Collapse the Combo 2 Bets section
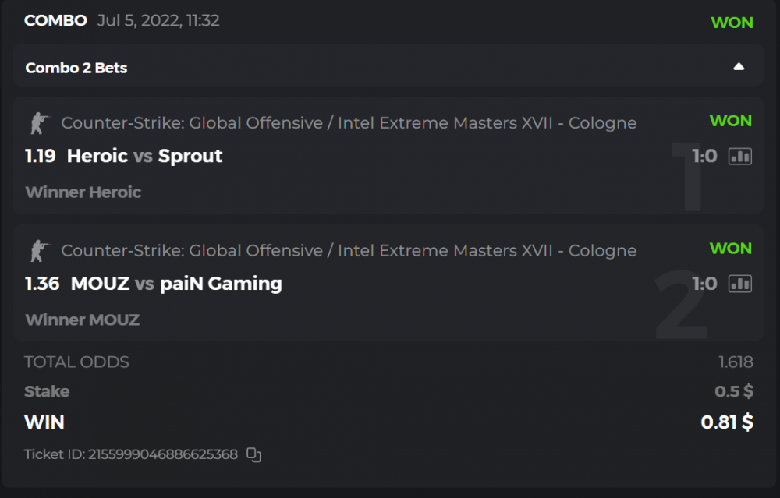 pos(739,67)
